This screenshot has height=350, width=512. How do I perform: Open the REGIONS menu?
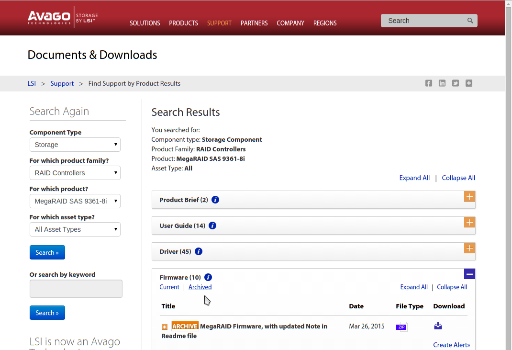coord(325,23)
